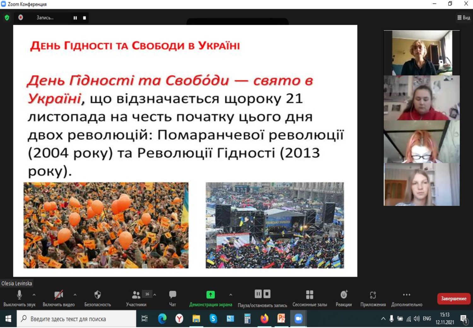Enable video (Включить видео)

point(59,295)
